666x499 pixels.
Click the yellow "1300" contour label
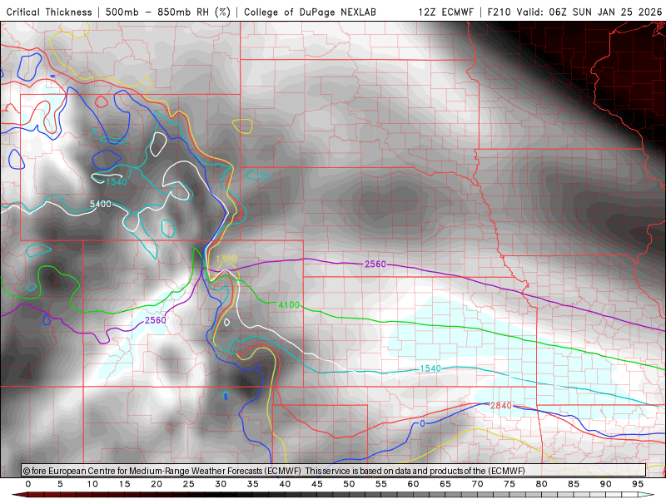pos(226,259)
